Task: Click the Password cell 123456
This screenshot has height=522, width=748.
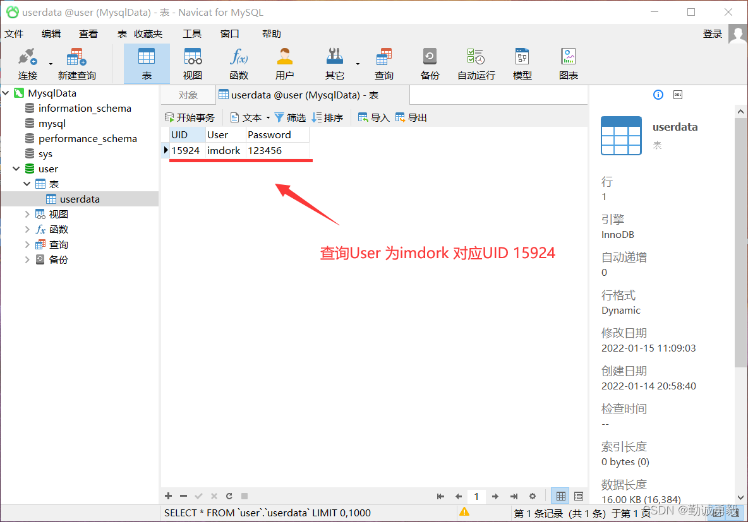Action: point(277,151)
